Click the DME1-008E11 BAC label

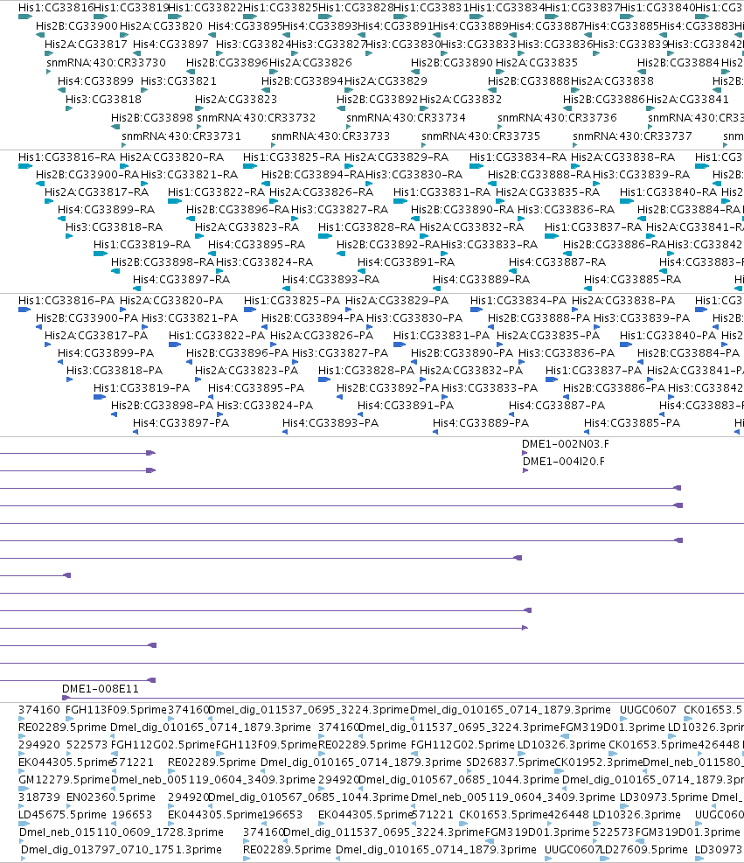101,689
